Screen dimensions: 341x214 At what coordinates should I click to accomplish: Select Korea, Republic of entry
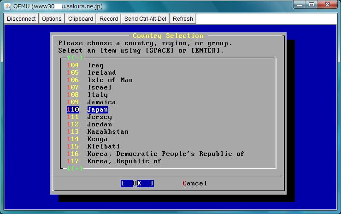124,161
